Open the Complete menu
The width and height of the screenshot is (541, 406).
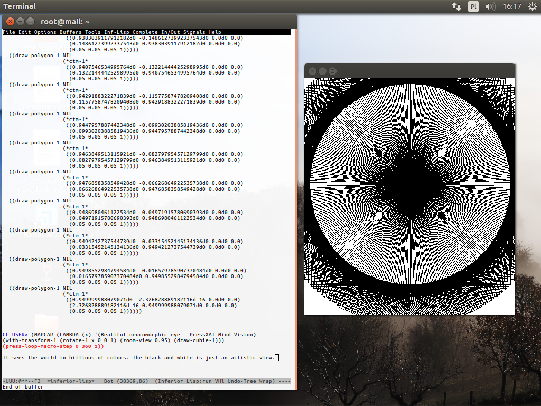[x=145, y=32]
